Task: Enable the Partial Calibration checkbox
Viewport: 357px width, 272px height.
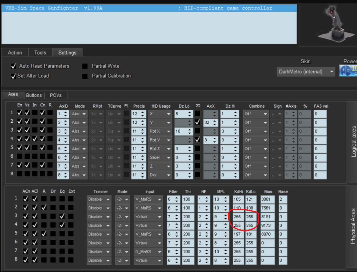Action: click(x=85, y=76)
